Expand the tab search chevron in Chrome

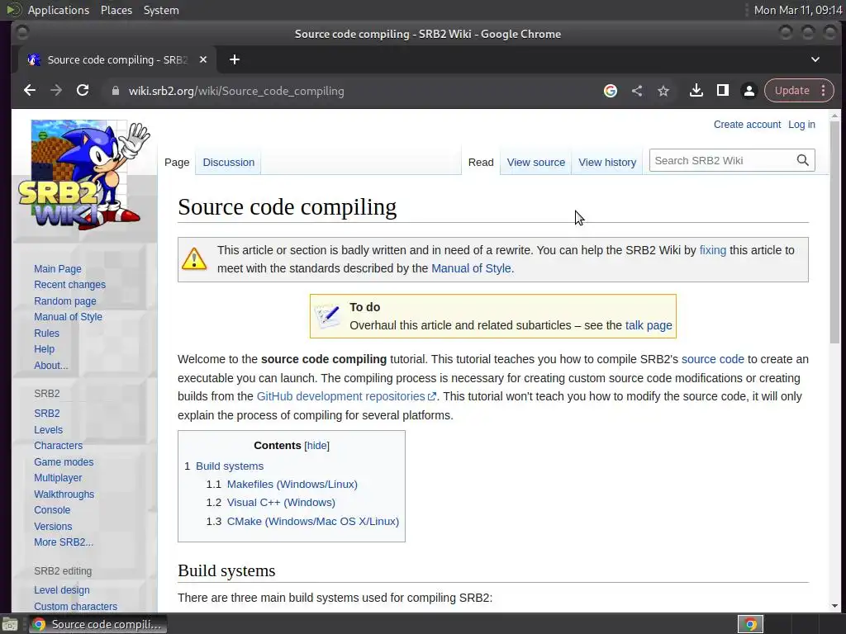[x=815, y=59]
